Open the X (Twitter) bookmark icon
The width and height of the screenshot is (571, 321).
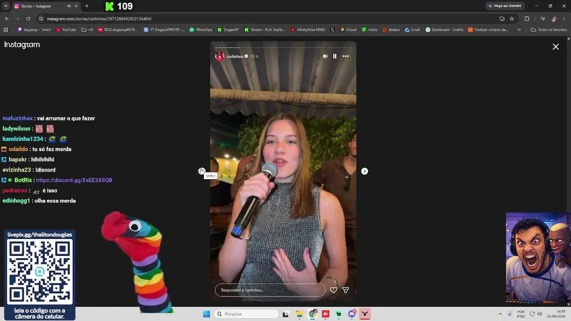(x=332, y=30)
